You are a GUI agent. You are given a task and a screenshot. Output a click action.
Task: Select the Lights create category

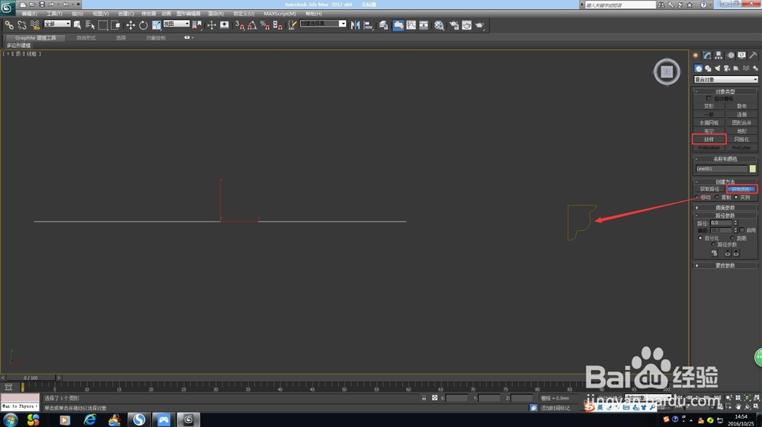[718, 69]
